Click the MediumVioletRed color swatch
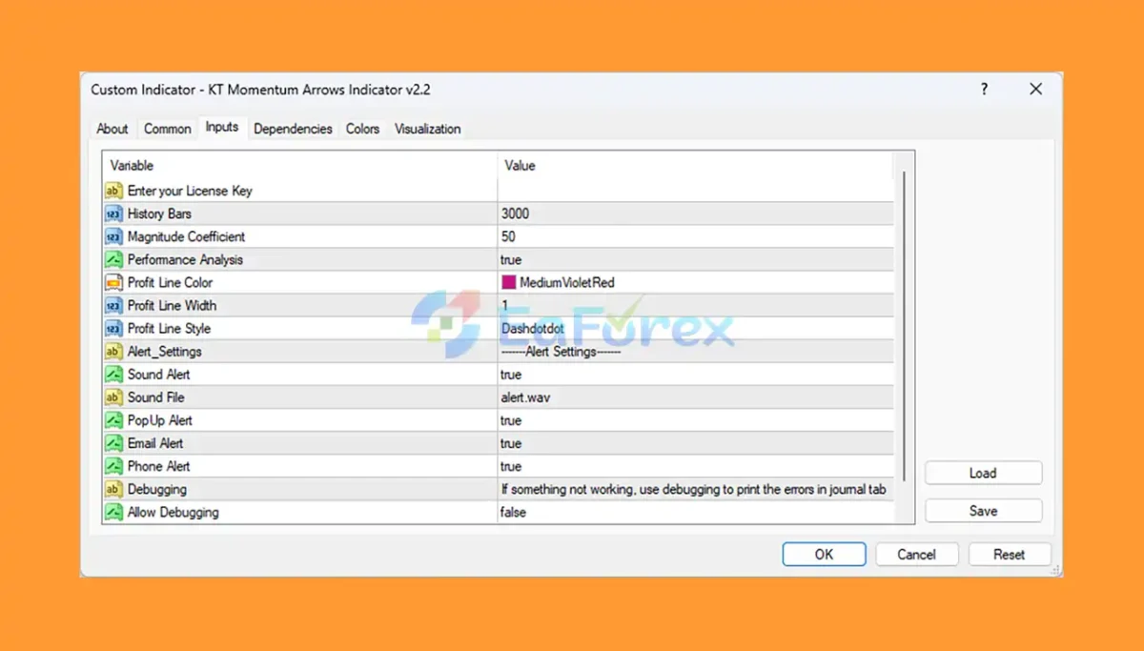 (508, 282)
